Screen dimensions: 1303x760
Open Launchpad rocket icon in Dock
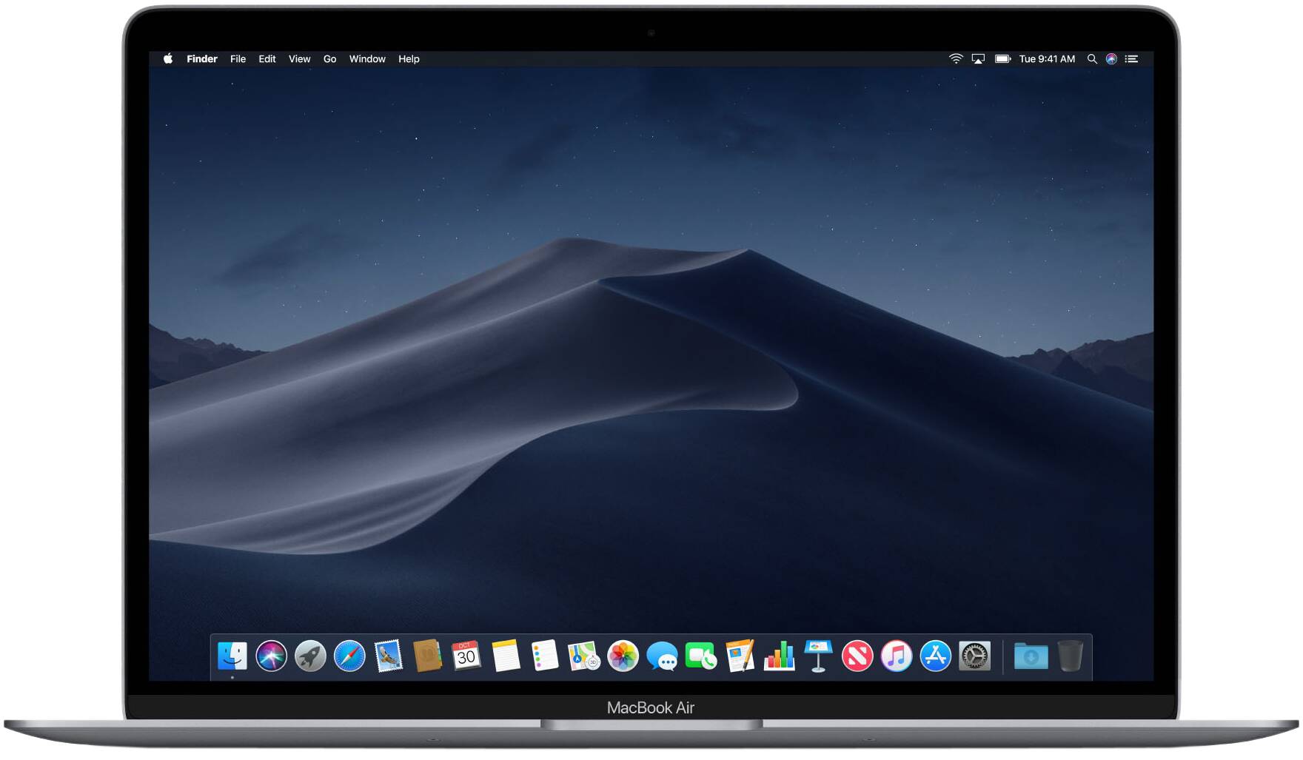click(310, 656)
